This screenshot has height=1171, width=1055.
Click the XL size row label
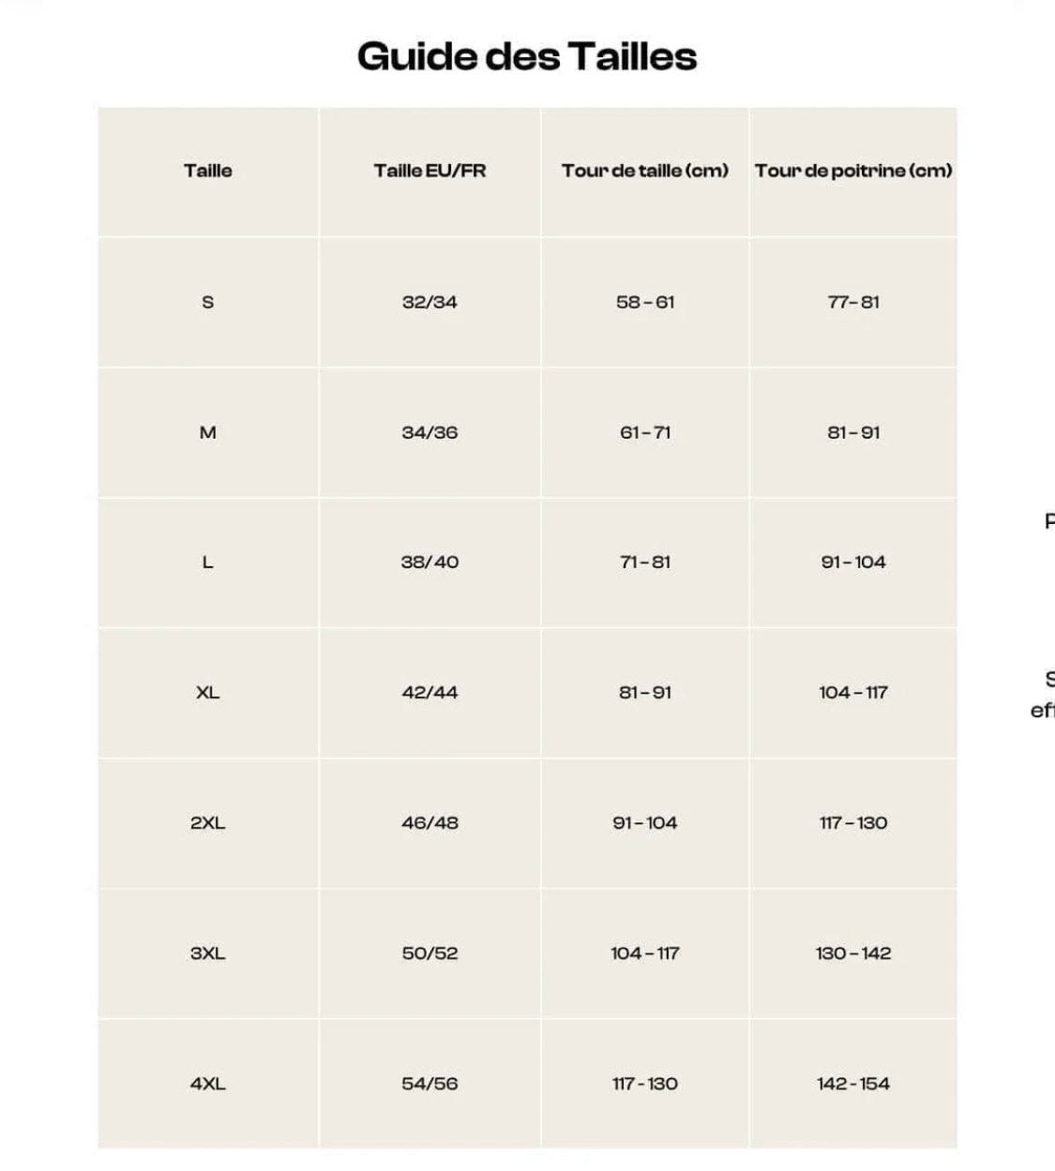pos(208,693)
